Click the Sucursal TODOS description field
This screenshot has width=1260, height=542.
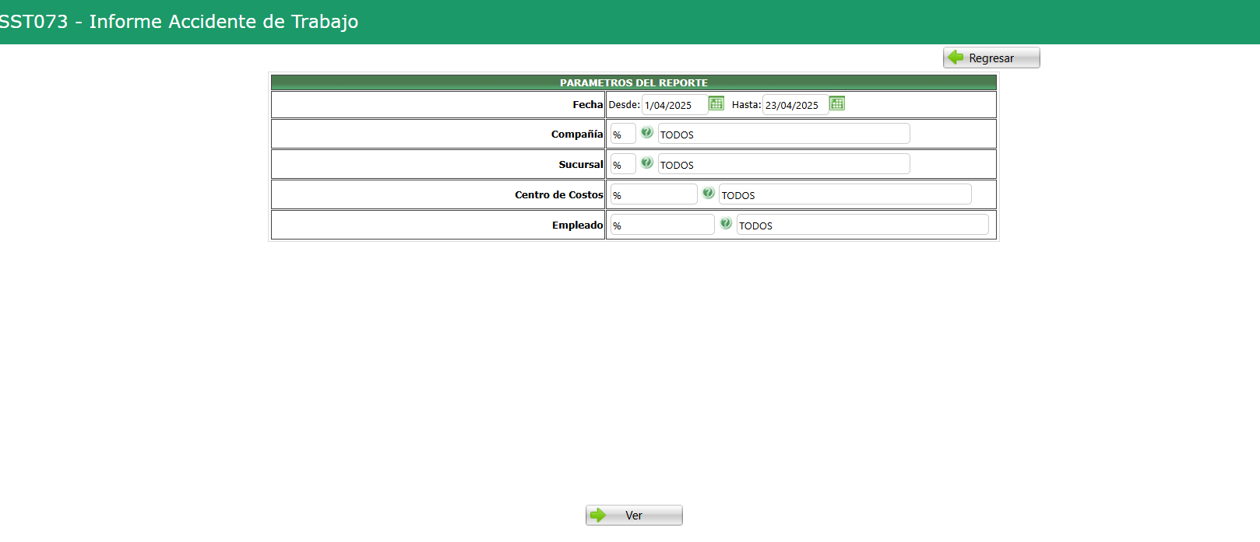pos(783,164)
